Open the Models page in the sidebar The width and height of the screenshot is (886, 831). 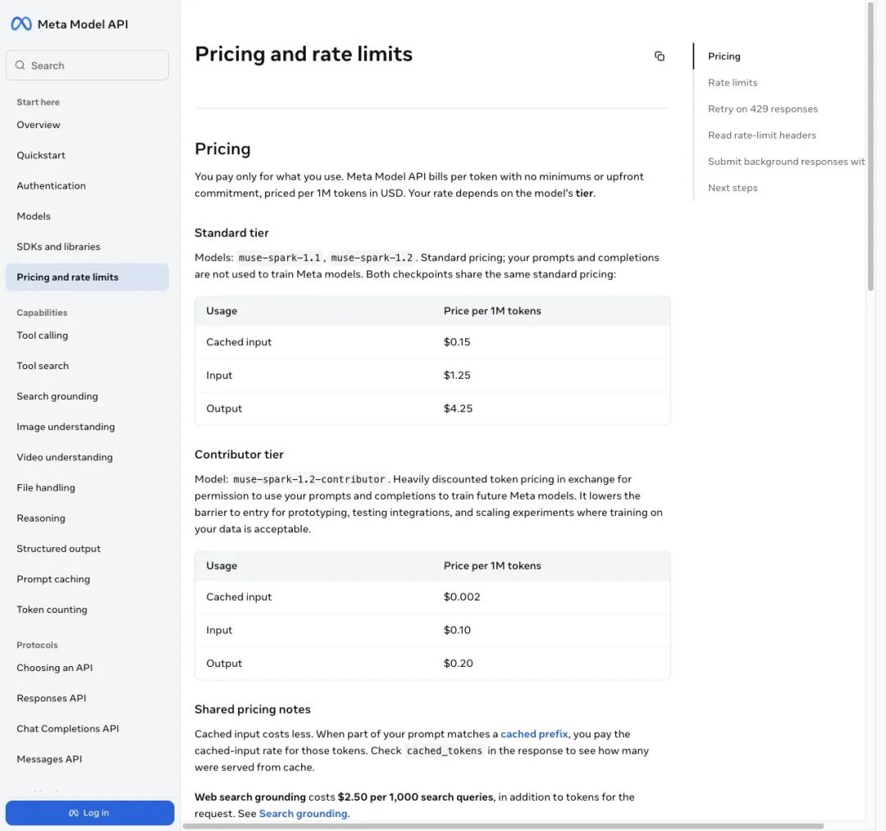[34, 217]
